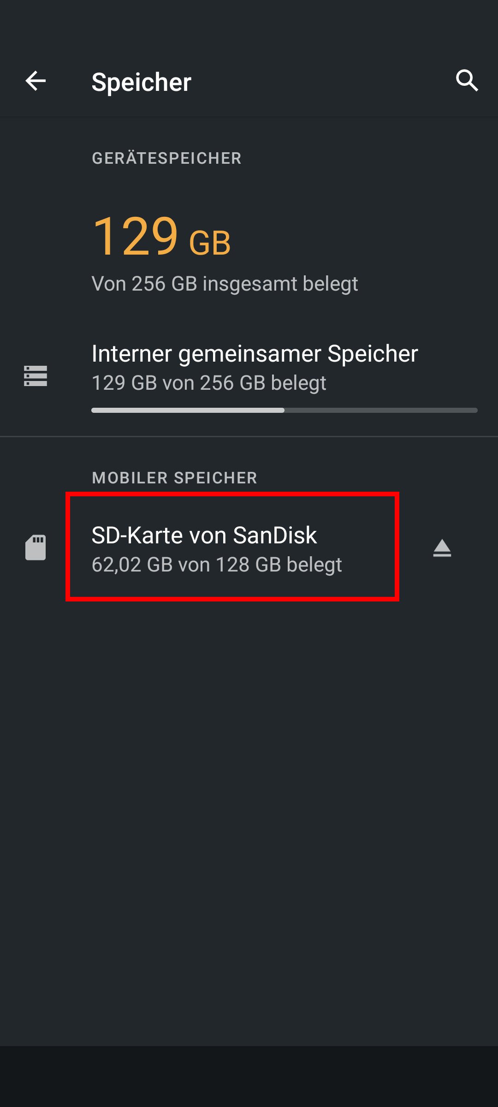Select the Gerätespeicher section header
This screenshot has height=1107, width=498.
(166, 158)
